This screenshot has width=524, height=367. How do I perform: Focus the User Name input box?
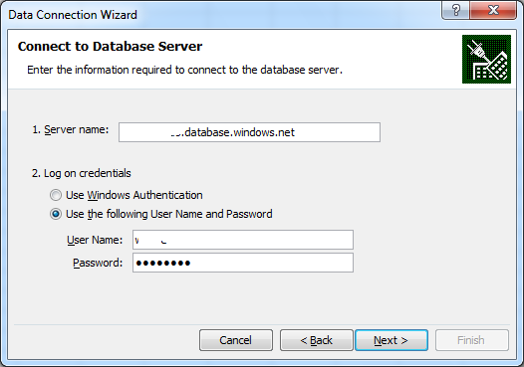click(243, 240)
